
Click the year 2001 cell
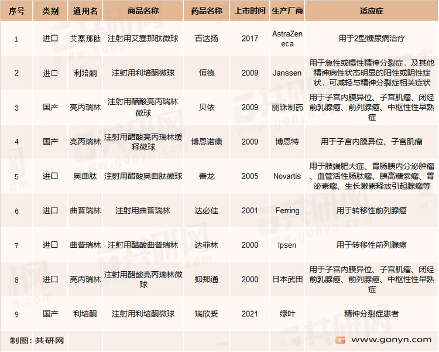coord(250,210)
